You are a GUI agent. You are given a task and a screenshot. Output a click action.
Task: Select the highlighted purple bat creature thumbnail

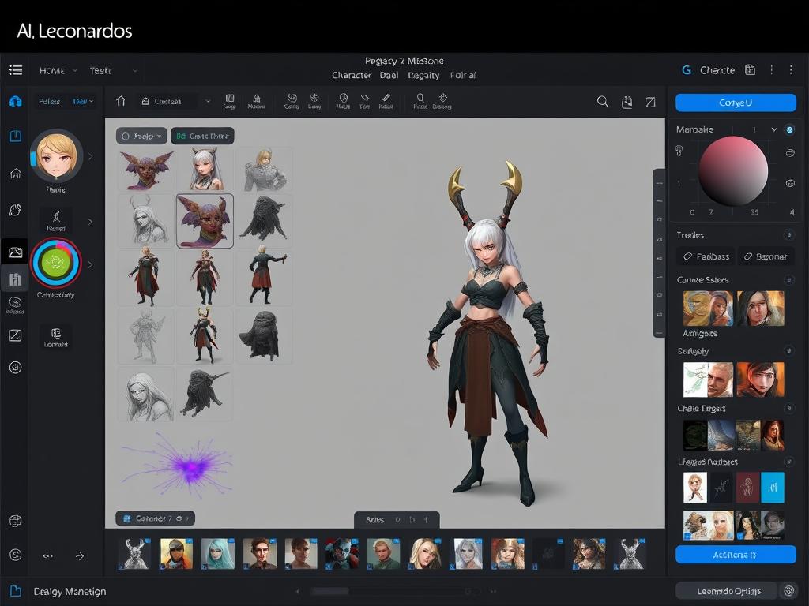(x=205, y=221)
